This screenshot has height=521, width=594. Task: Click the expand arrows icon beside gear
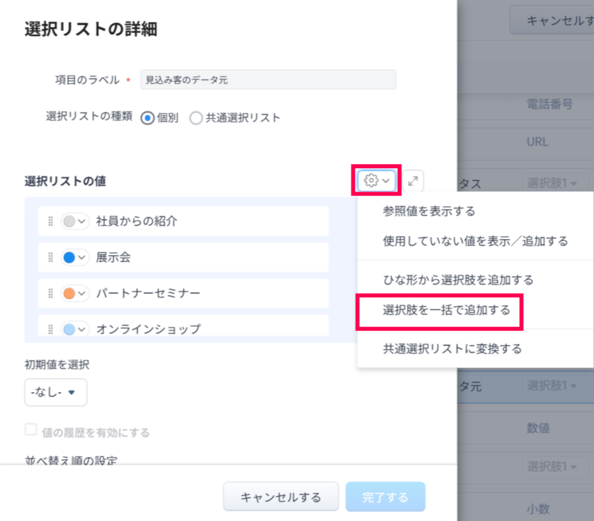[x=413, y=181]
